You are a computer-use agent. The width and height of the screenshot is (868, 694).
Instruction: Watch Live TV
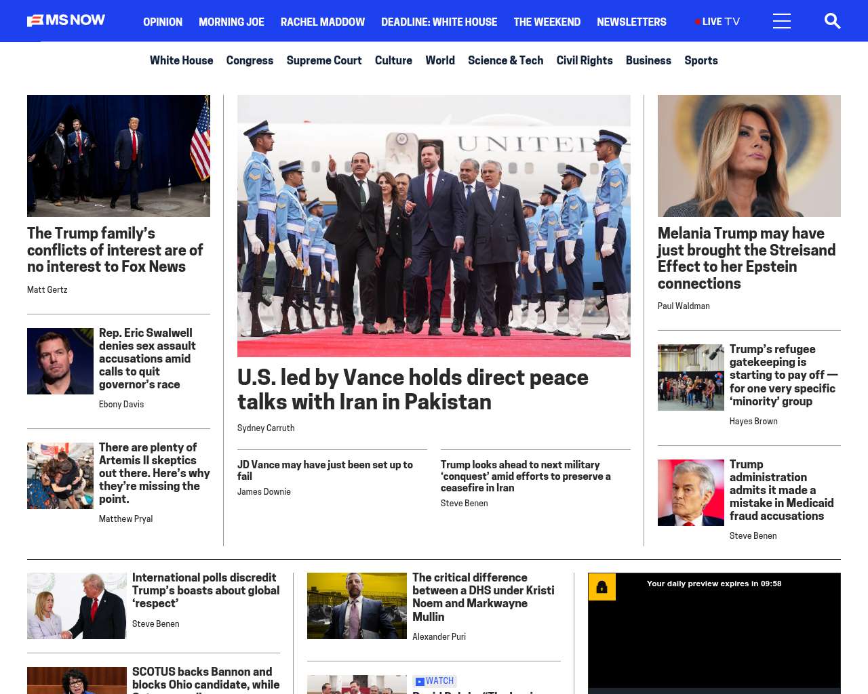717,22
